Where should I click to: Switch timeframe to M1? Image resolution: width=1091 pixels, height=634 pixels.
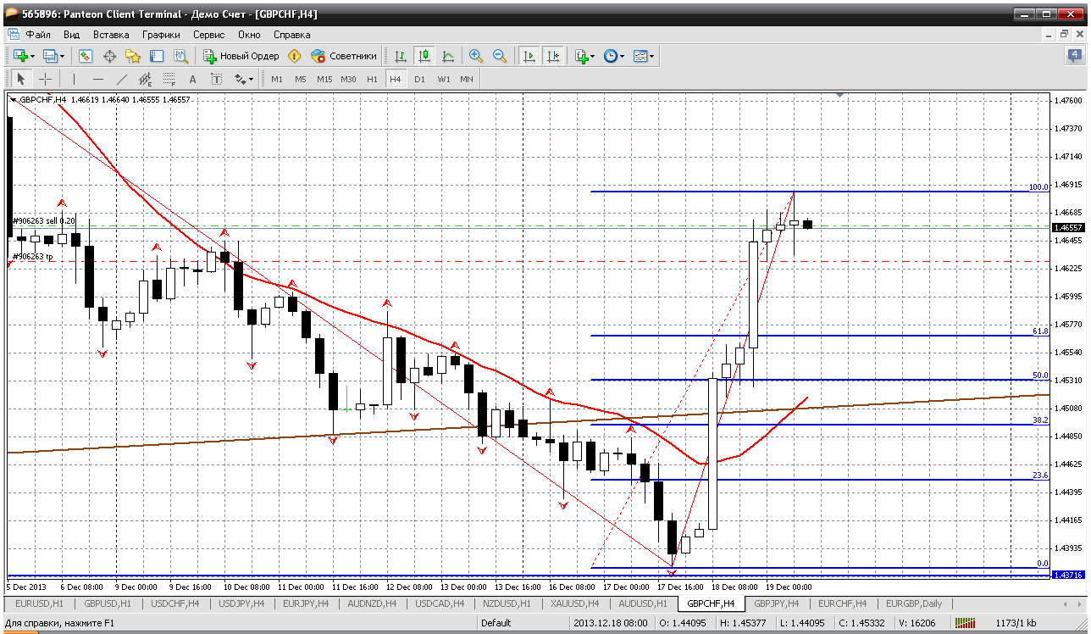277,79
